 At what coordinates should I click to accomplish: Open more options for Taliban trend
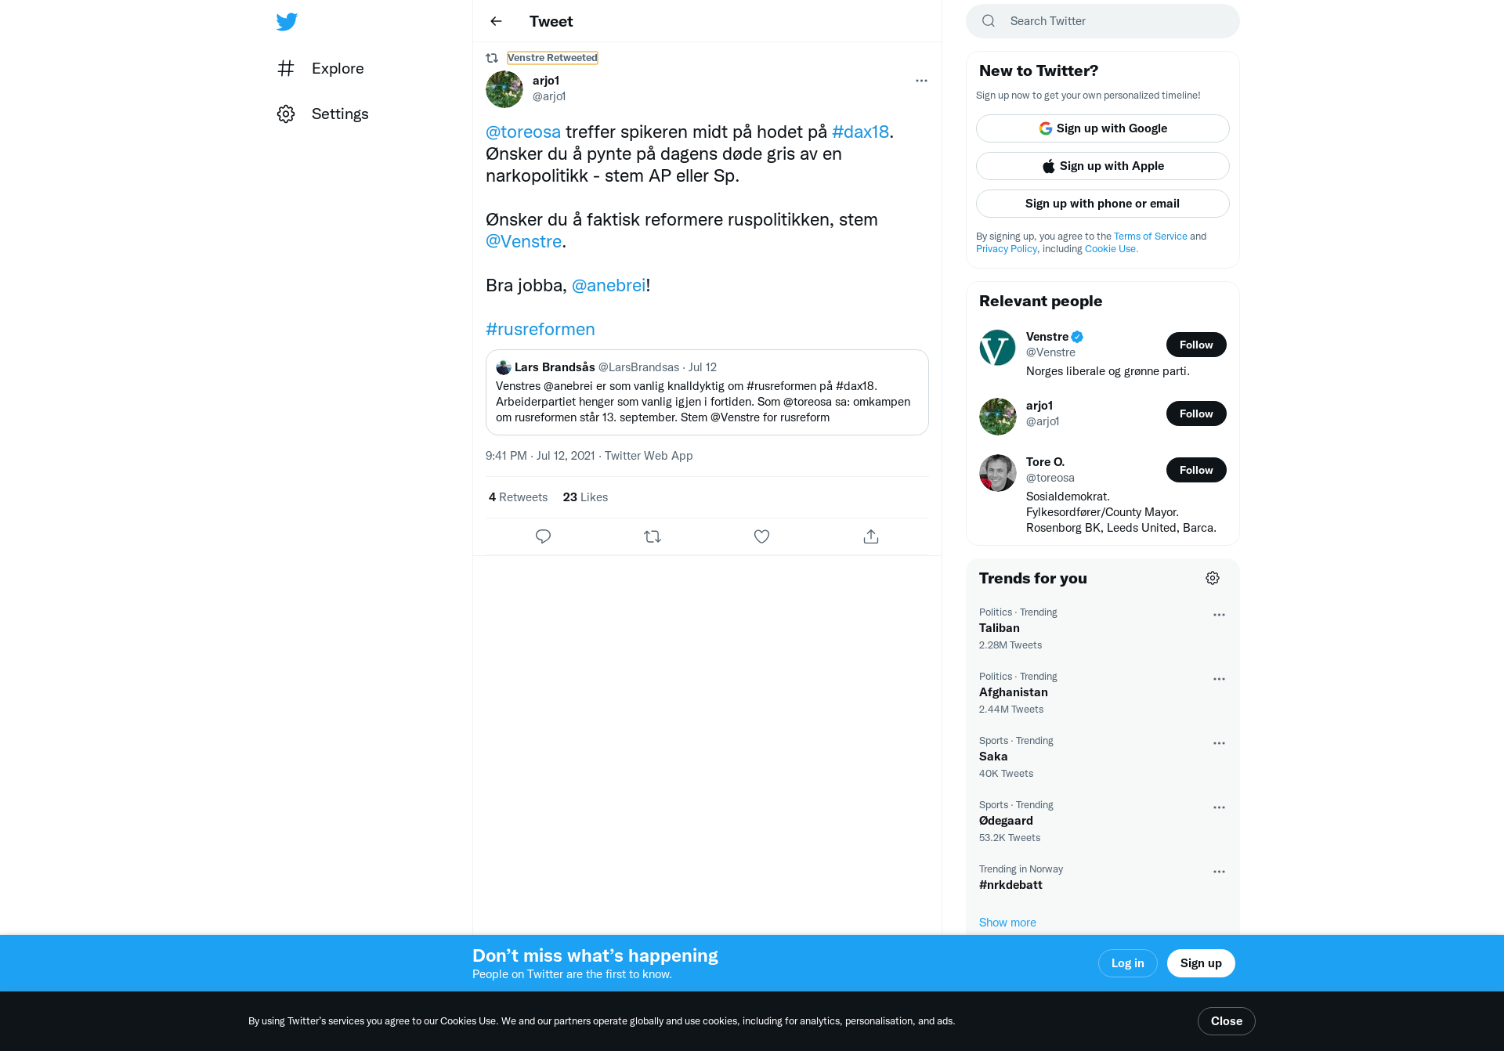pos(1219,615)
